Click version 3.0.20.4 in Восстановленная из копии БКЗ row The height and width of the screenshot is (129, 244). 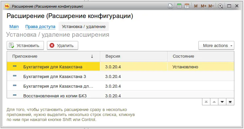(113, 96)
